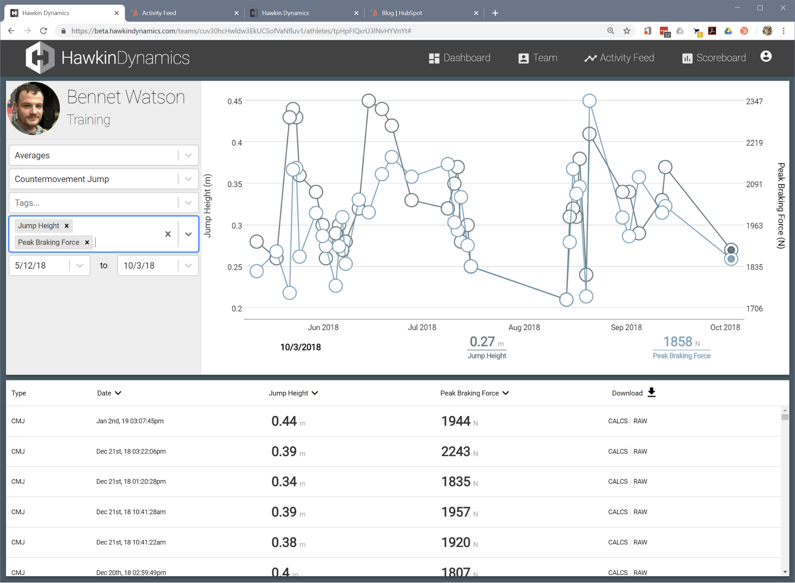Screen dimensions: 795x583
Task: Expand the Averages dropdown selector
Action: click(189, 155)
